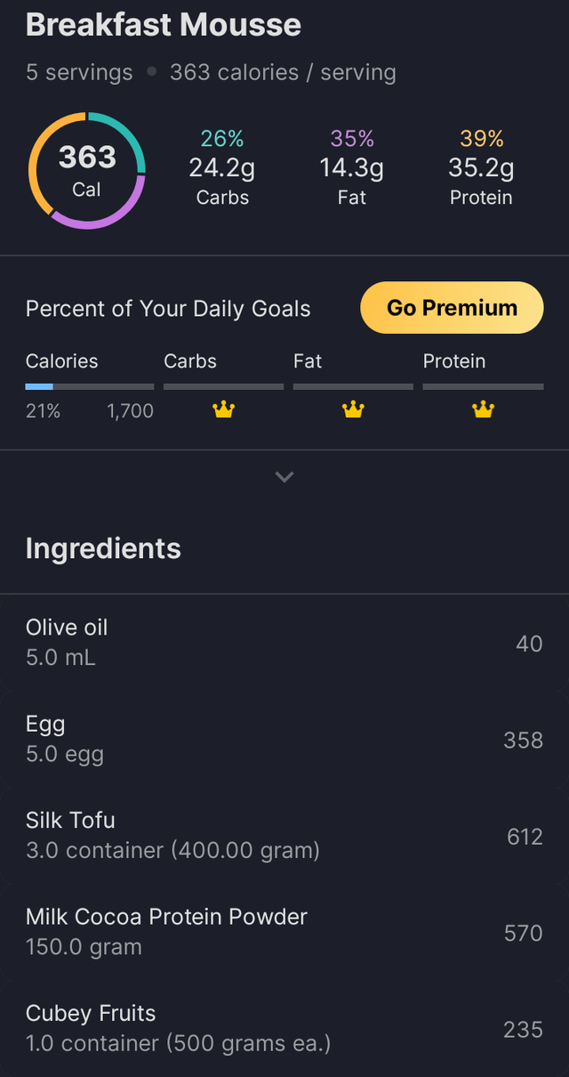Tap the 5 servings label
The width and height of the screenshot is (569, 1077).
tap(79, 72)
